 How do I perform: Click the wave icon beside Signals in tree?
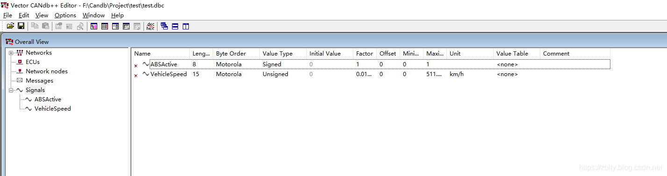pyautogui.click(x=20, y=90)
